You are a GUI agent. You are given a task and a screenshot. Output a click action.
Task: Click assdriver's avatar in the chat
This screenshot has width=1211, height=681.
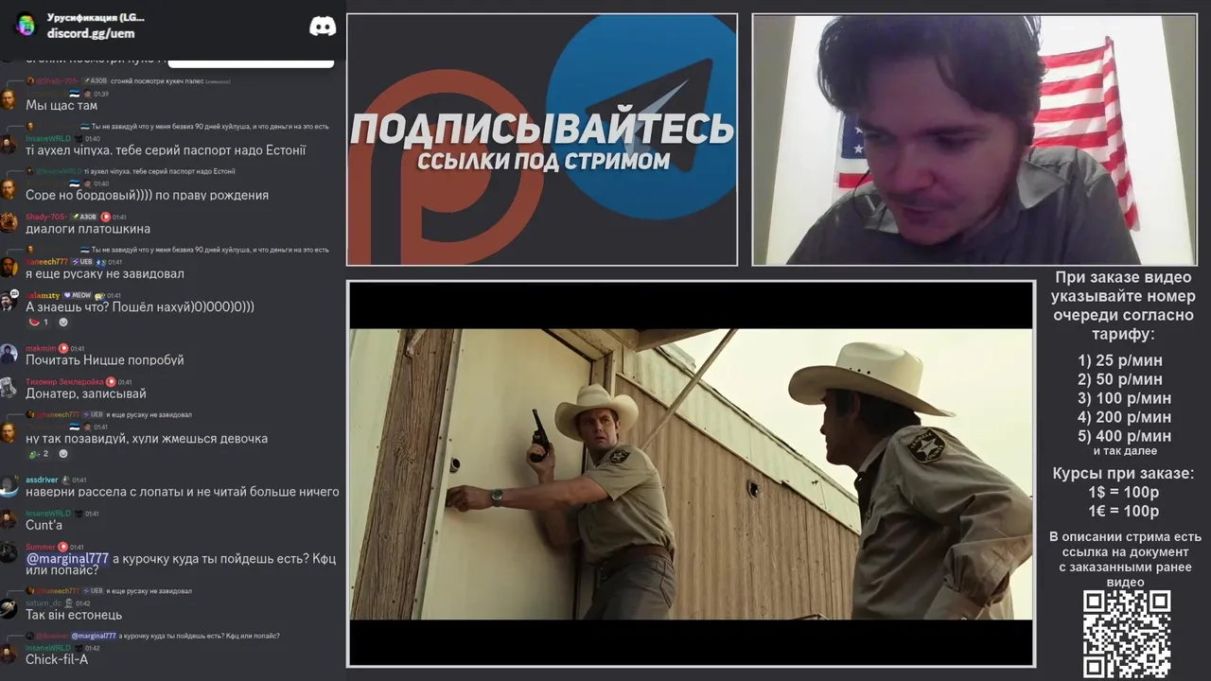click(9, 486)
